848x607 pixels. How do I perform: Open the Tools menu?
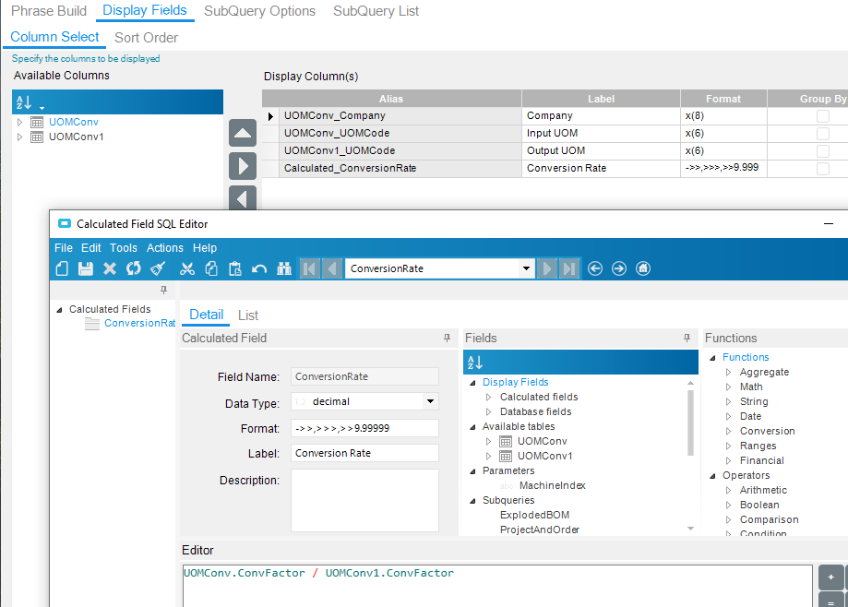124,247
